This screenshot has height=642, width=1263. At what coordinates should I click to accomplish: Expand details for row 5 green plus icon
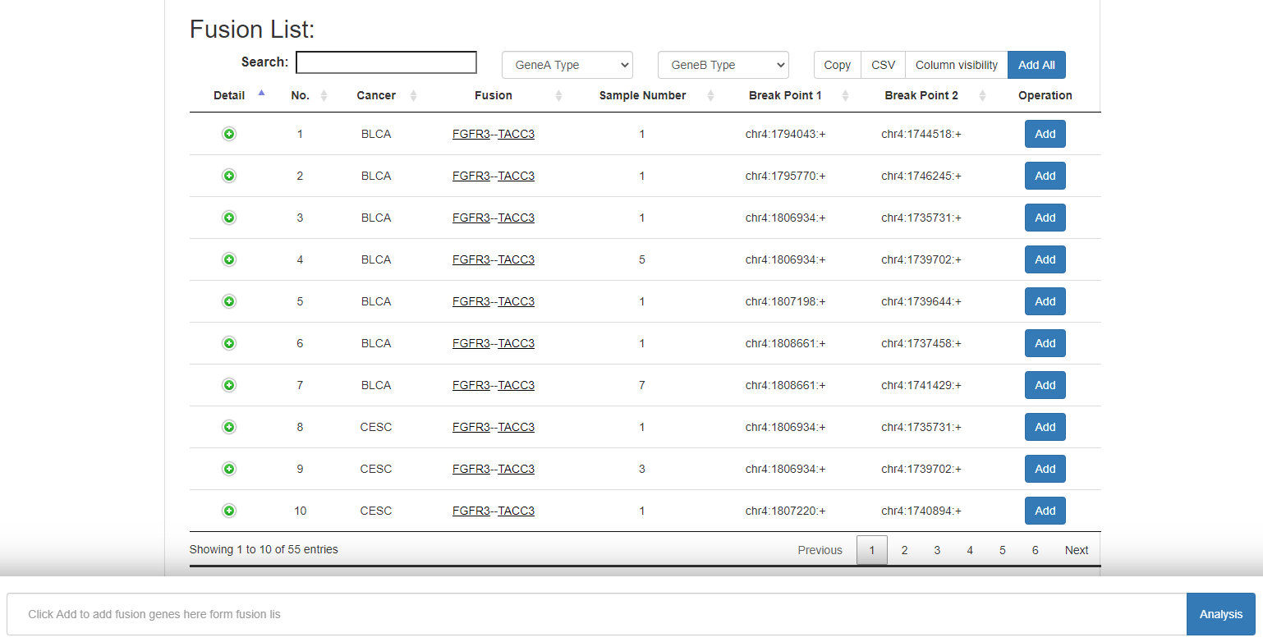[229, 301]
